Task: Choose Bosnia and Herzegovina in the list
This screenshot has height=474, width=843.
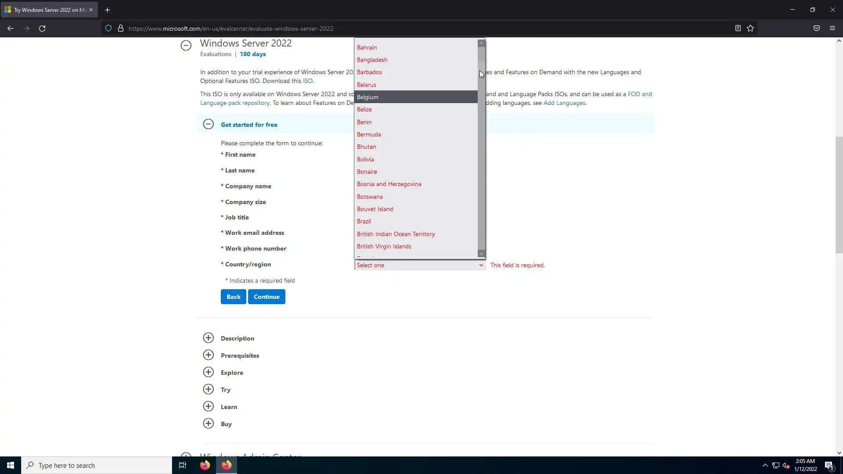Action: [389, 184]
